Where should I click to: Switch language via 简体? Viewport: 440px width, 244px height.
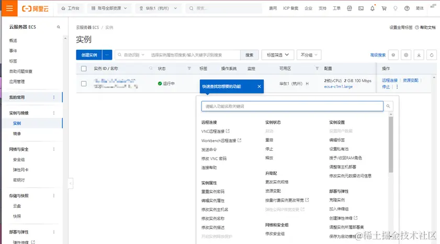point(420,8)
